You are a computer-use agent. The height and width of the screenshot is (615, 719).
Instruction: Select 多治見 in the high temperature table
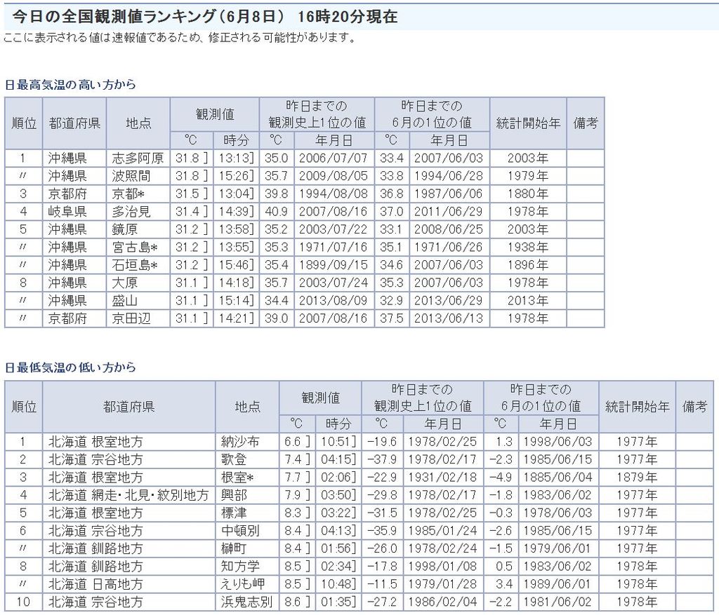point(132,211)
